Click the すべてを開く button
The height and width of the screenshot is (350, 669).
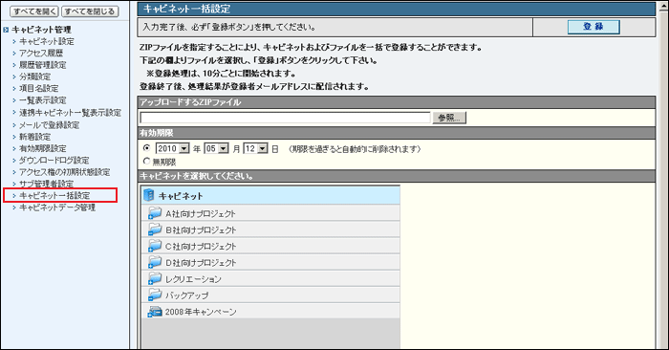click(x=34, y=11)
